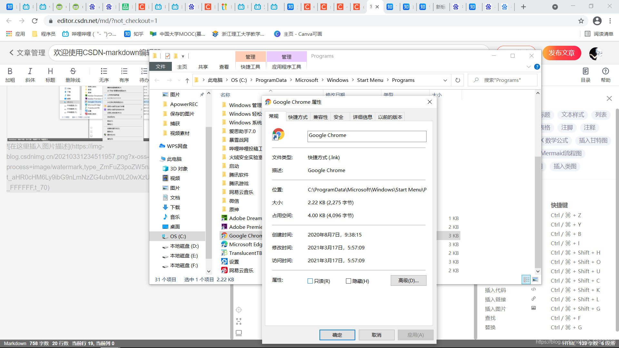619x348 pixels.
Task: Toggle the 隐藏(H) hidden checkbox
Action: click(348, 280)
